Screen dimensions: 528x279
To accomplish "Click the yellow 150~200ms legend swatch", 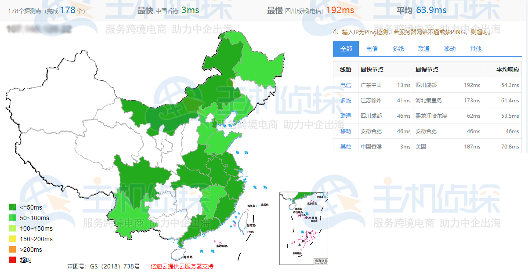I will [12, 238].
